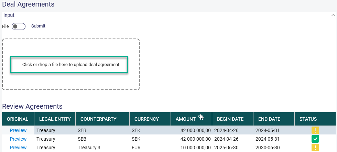Click yellow warning status icon for Treasury 3 row

[315, 148]
